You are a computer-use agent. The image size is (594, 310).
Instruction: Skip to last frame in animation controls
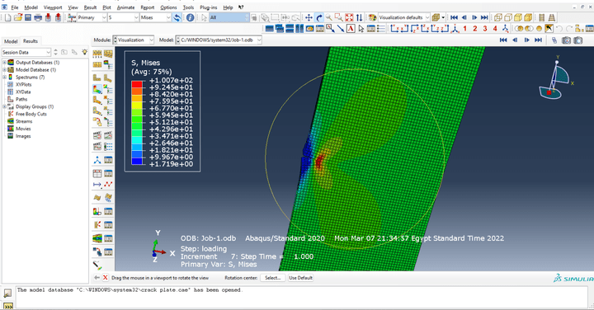coord(484,17)
